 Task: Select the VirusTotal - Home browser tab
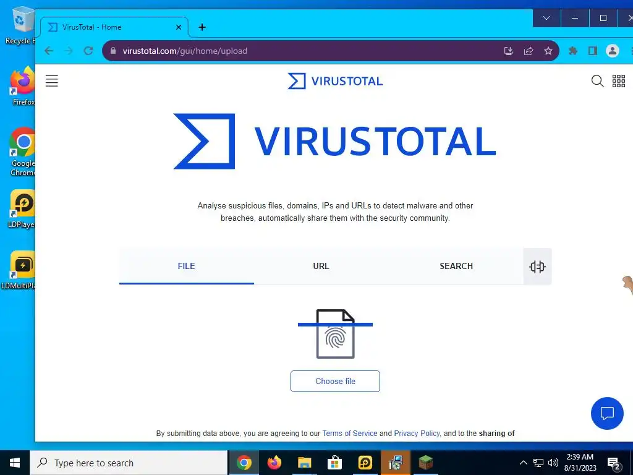114,27
